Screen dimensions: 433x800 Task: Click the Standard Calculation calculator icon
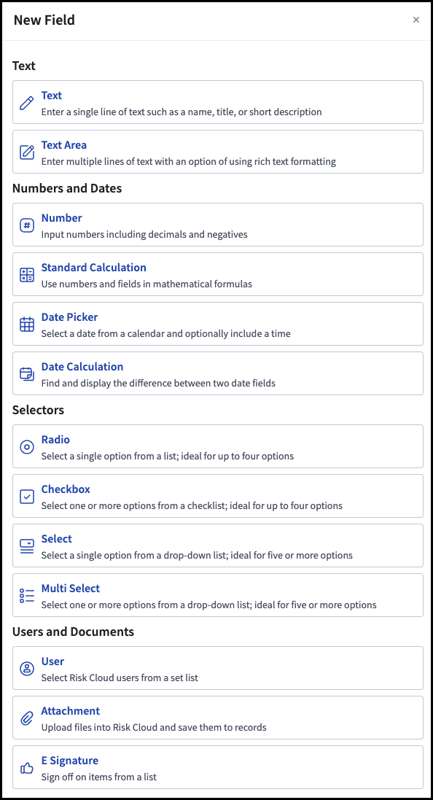26,274
